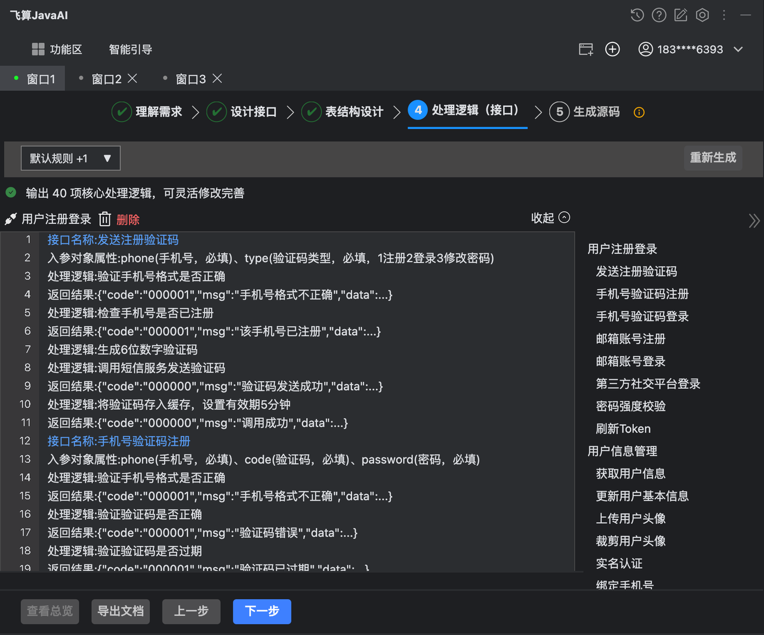Viewport: 764px width, 635px height.
Task: Select outline item 邮箱账号登录
Action: (x=630, y=361)
